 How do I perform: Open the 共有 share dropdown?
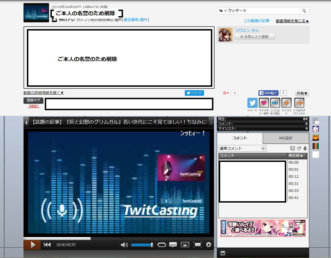302,93
